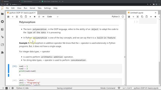Screen dimensions: 161x90
Task: Open the Kernel menu
Action: pyautogui.click(x=32, y=8)
